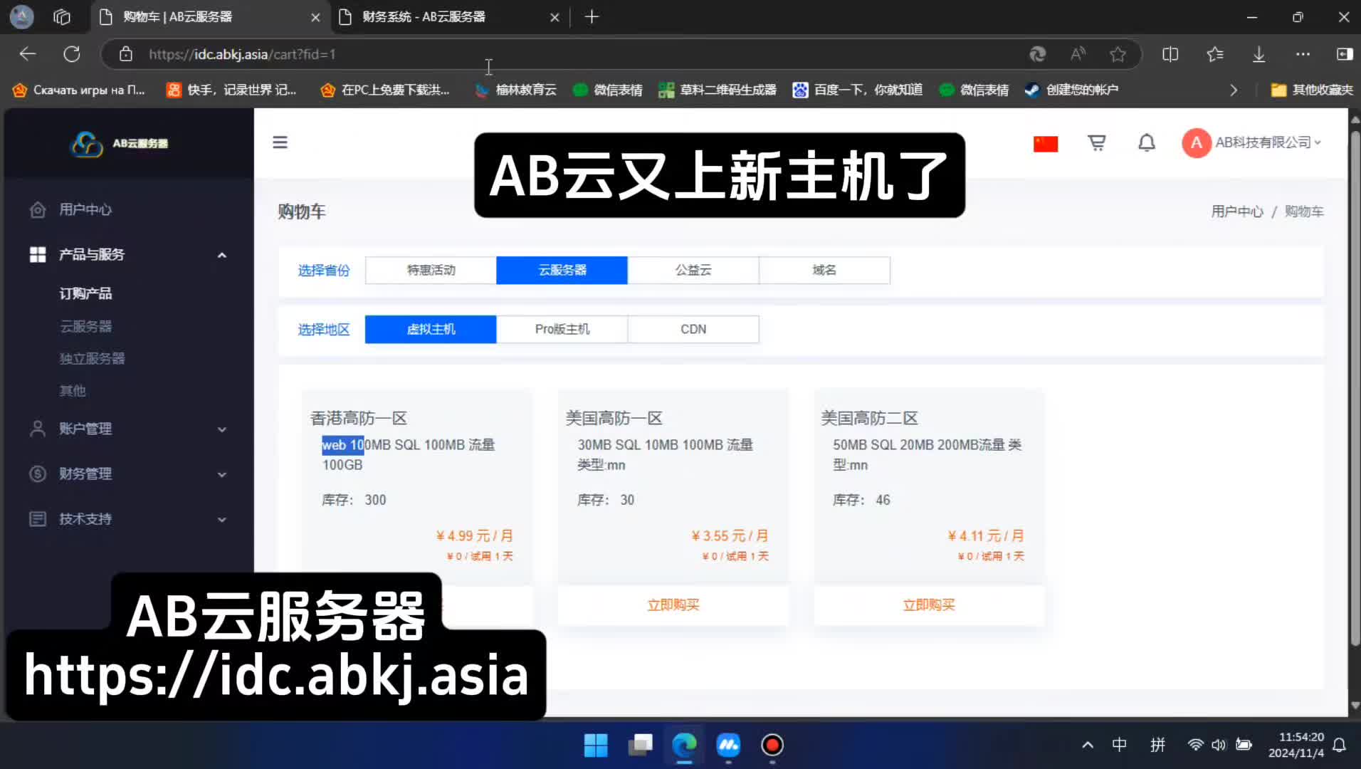Image resolution: width=1361 pixels, height=769 pixels.
Task: Select the 云服务器 category tab
Action: tap(562, 271)
